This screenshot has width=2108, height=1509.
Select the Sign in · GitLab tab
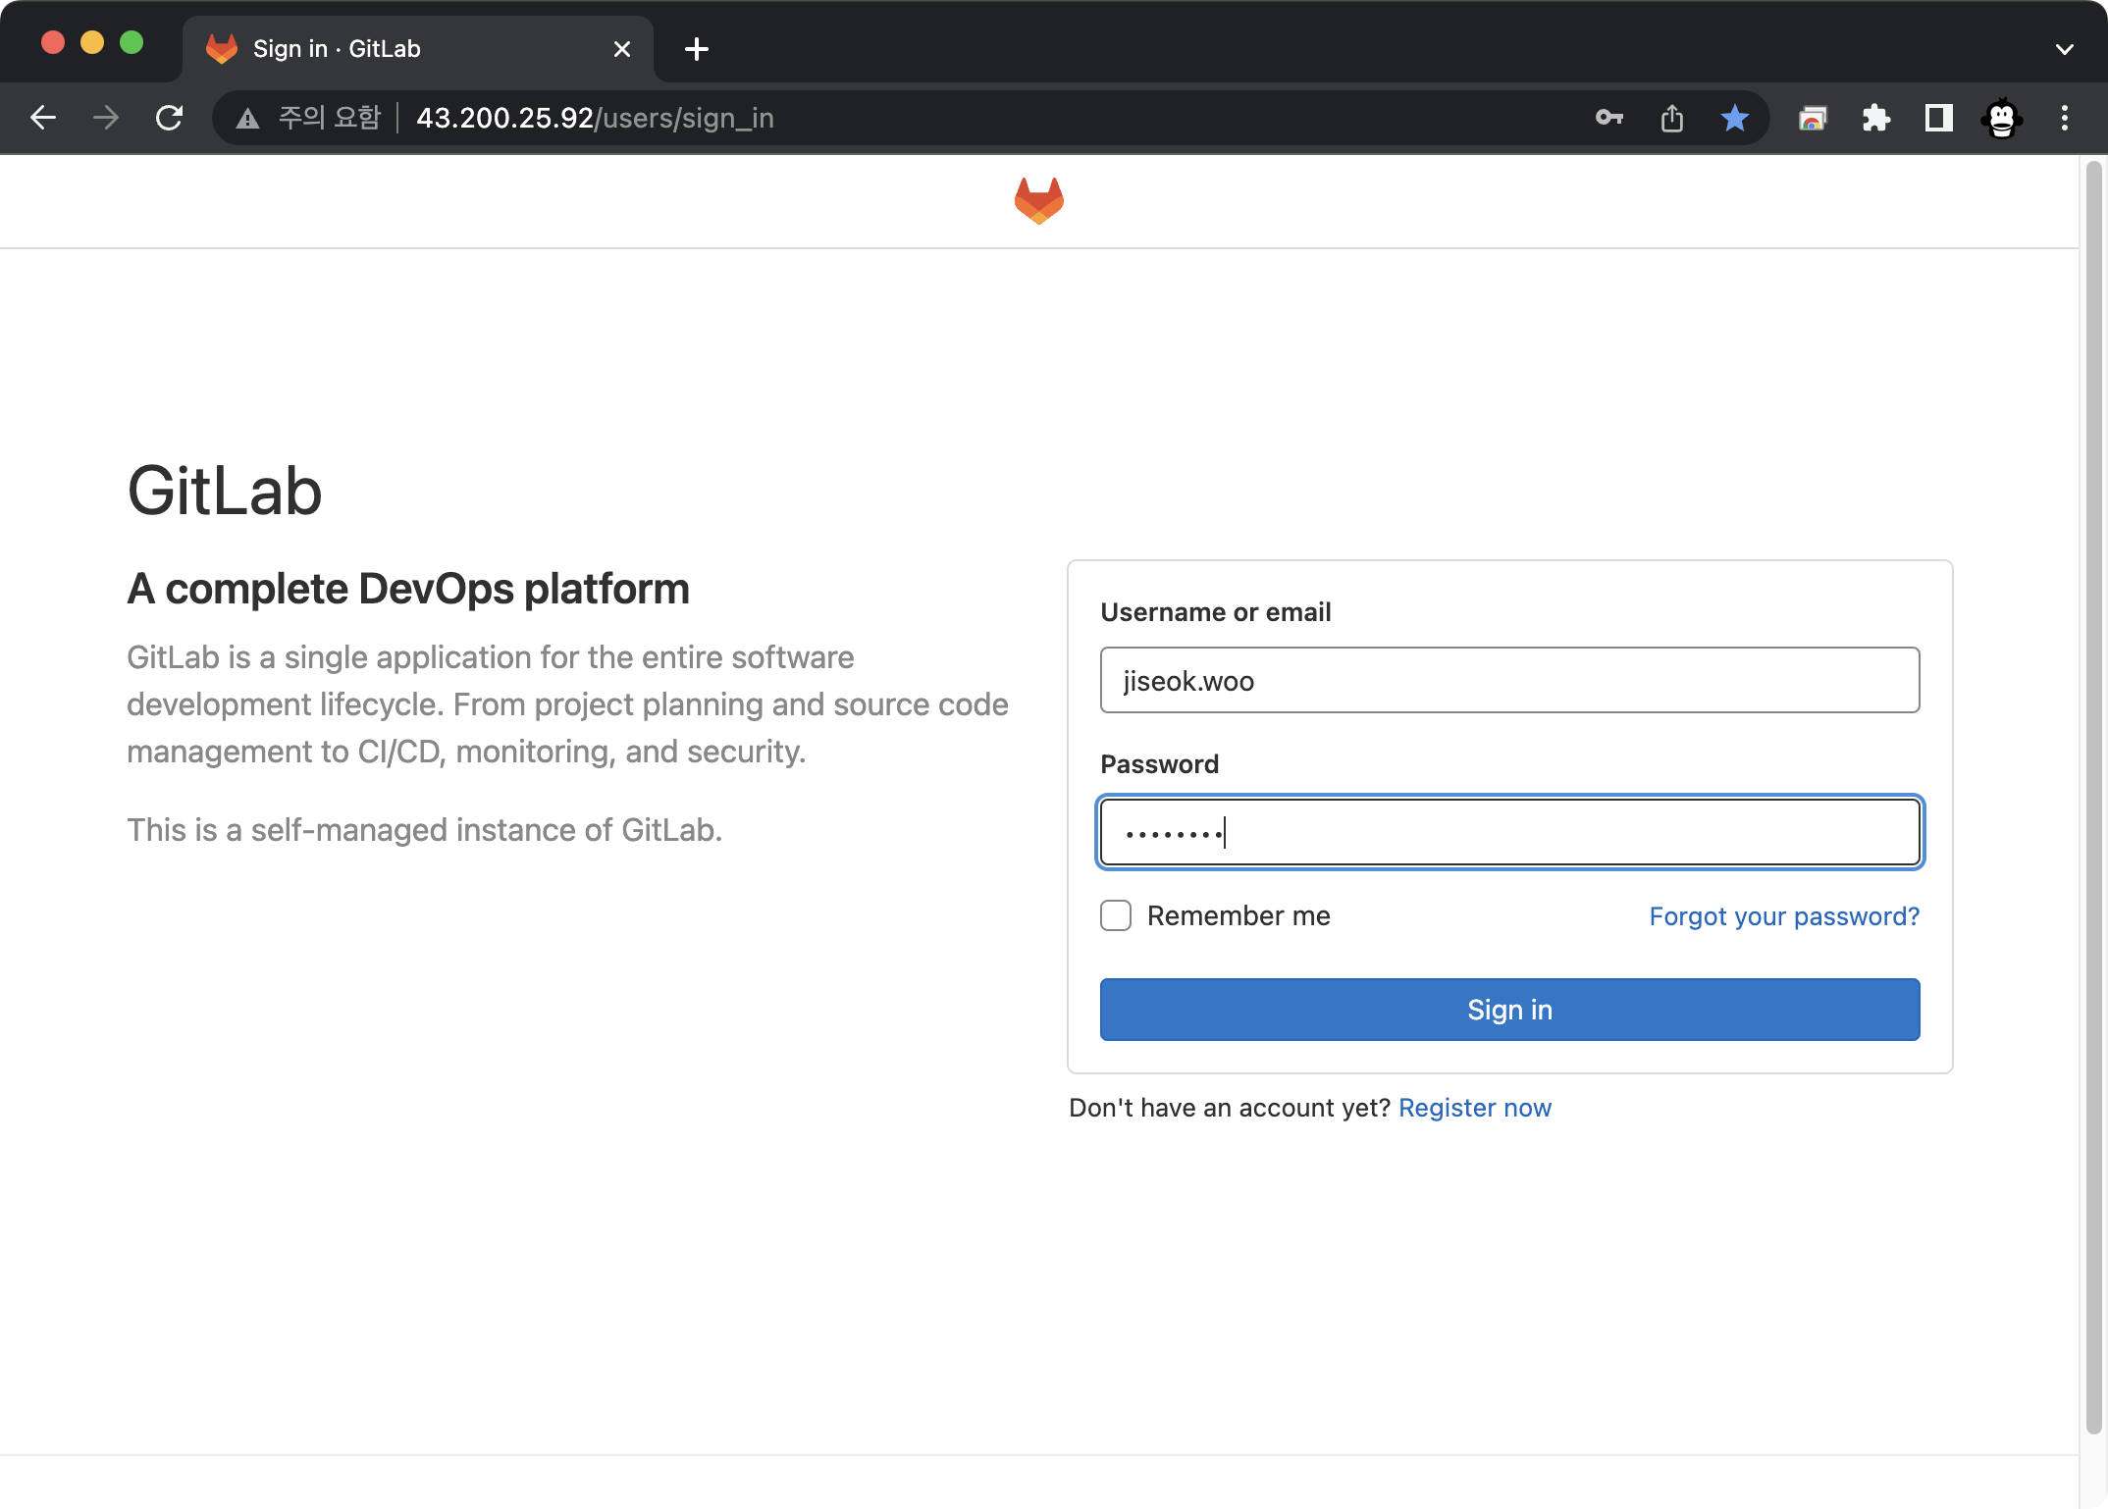[x=418, y=49]
